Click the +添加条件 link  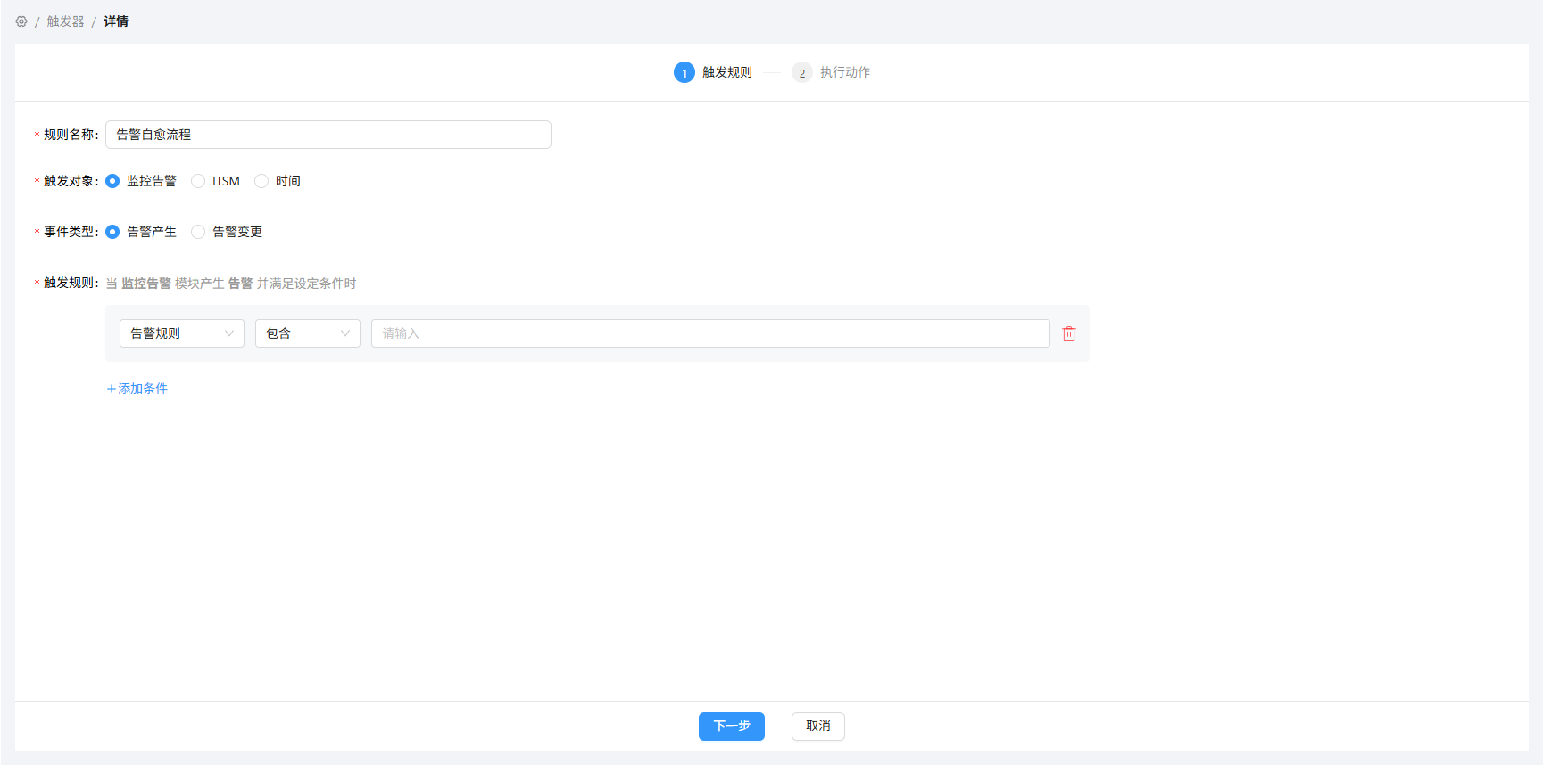pyautogui.click(x=137, y=389)
